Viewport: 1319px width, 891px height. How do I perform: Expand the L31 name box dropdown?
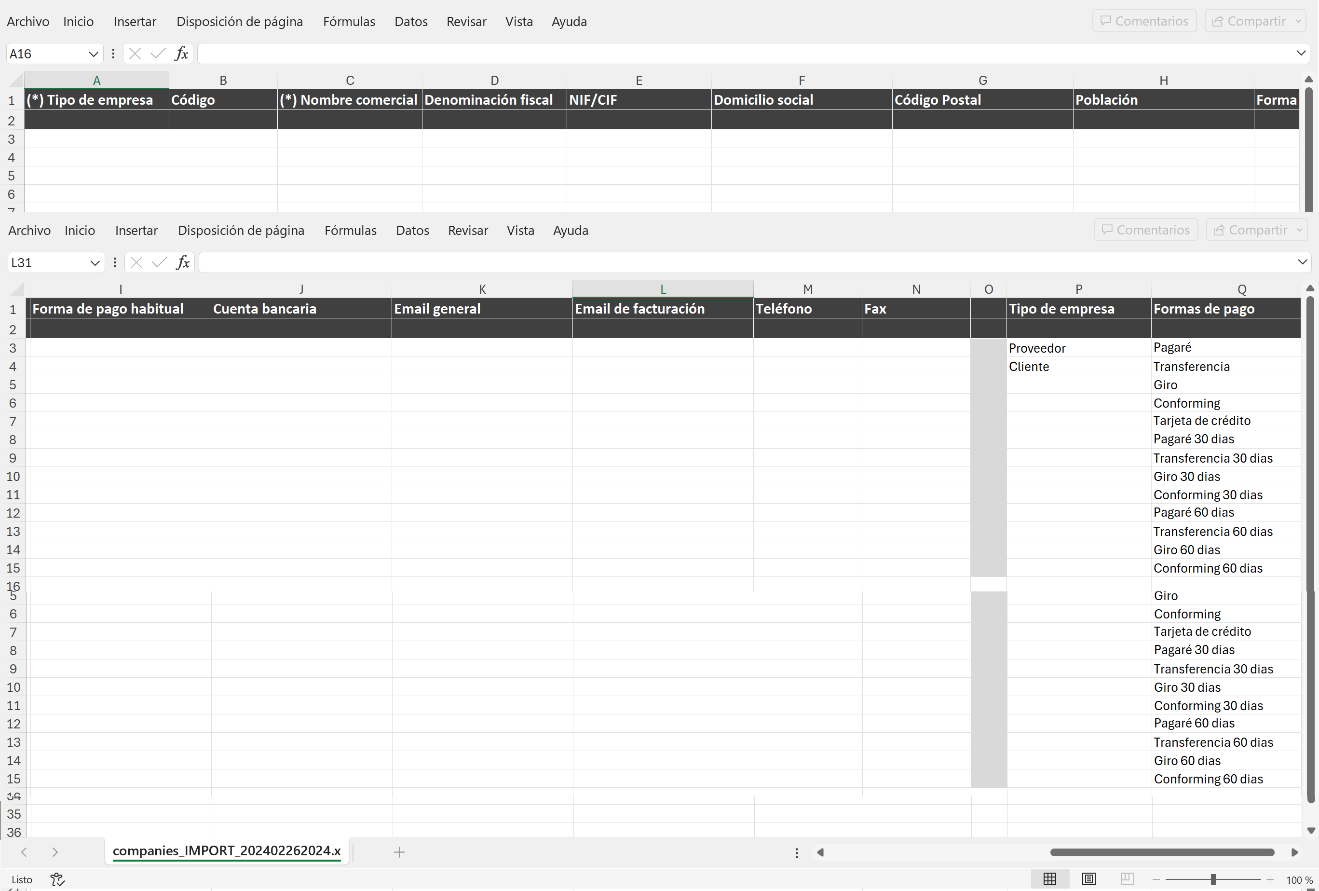[95, 263]
